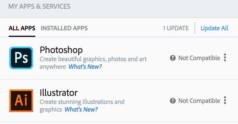Select the Illustrator app title

coord(59,93)
